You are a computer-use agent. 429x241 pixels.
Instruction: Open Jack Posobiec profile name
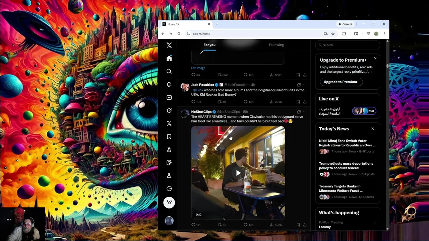click(x=202, y=85)
